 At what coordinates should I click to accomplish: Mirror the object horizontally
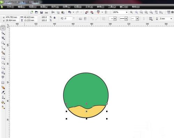[80, 18]
